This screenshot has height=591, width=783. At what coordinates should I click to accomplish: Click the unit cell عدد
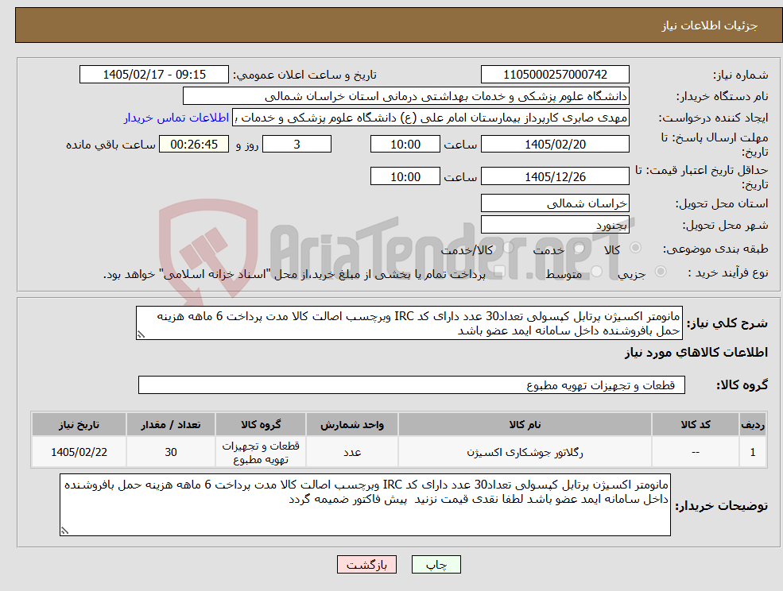pyautogui.click(x=352, y=452)
